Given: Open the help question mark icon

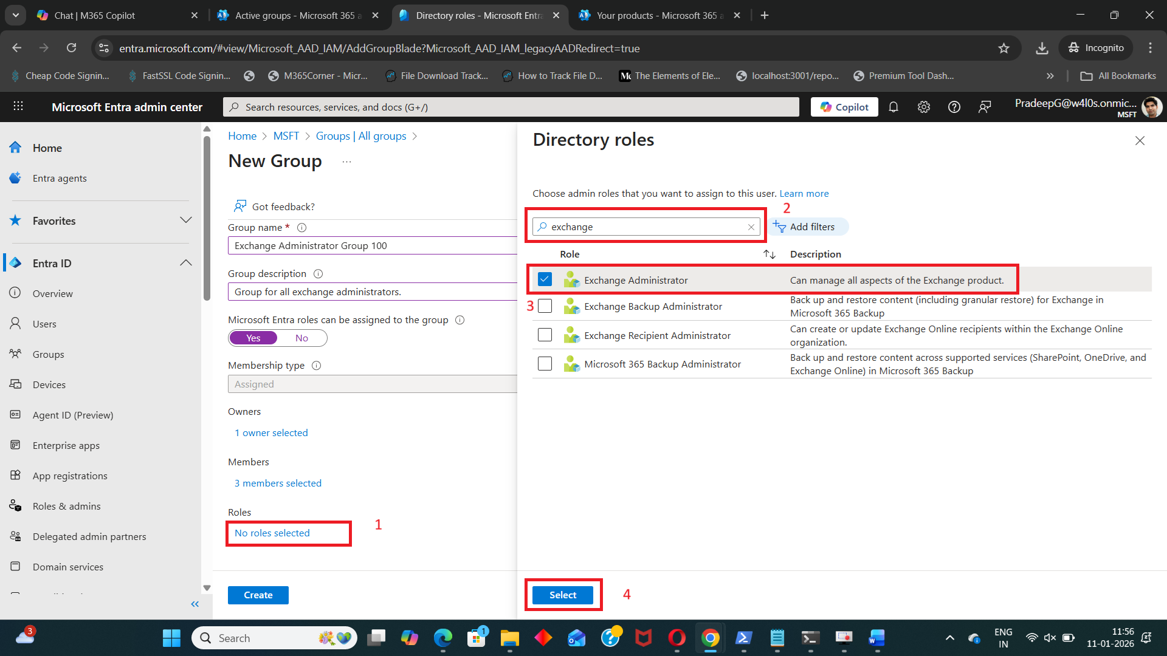Looking at the screenshot, I should [954, 107].
